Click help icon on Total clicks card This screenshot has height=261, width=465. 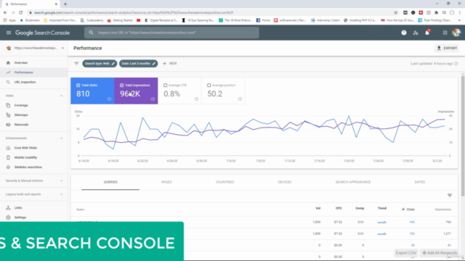tap(109, 99)
